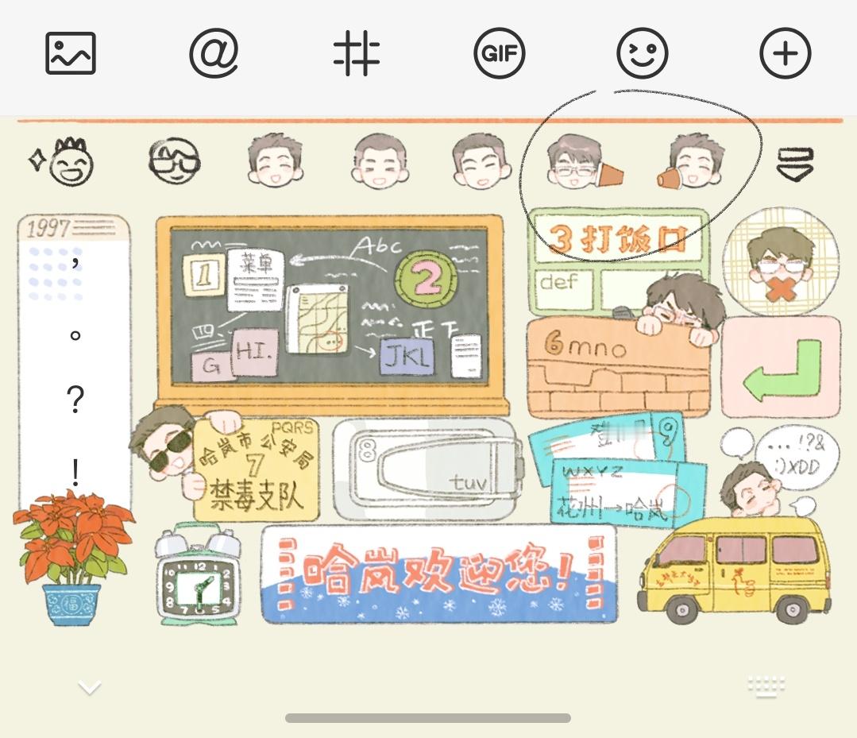Tap the @ mention icon

point(214,53)
